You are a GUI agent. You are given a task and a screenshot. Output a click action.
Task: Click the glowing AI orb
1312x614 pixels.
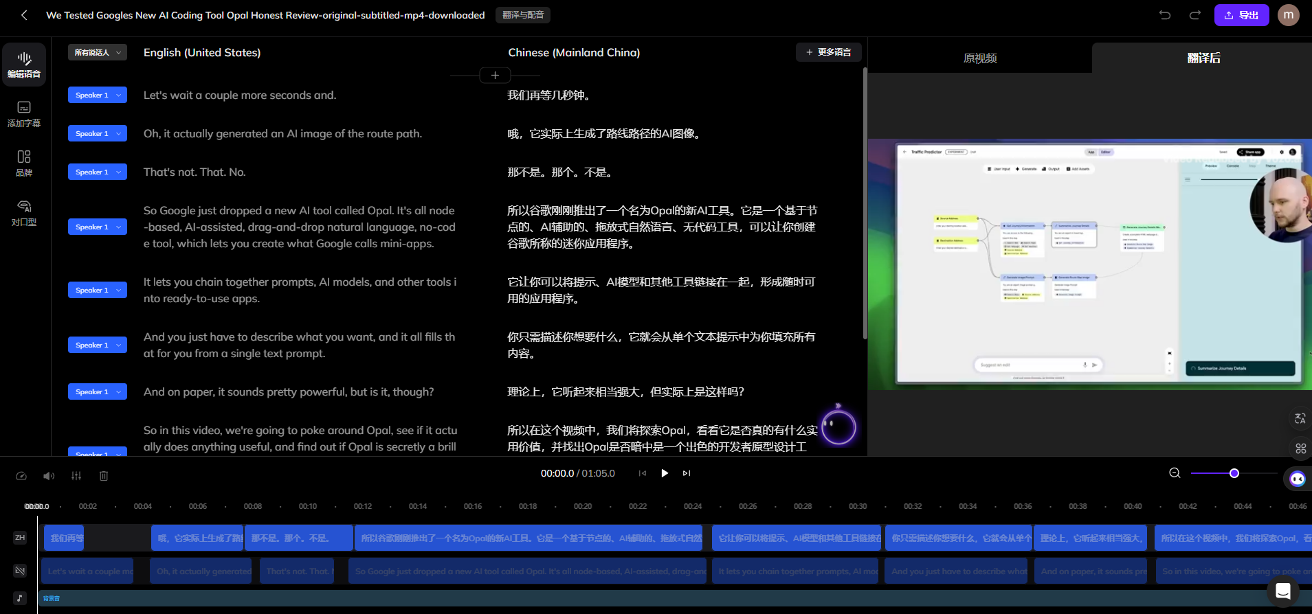(838, 427)
